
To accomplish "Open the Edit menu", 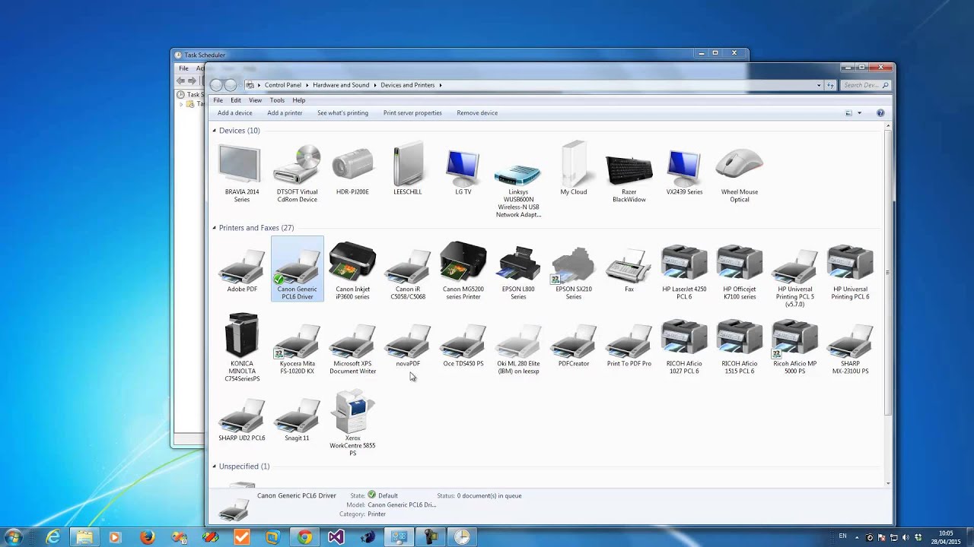I will point(236,100).
